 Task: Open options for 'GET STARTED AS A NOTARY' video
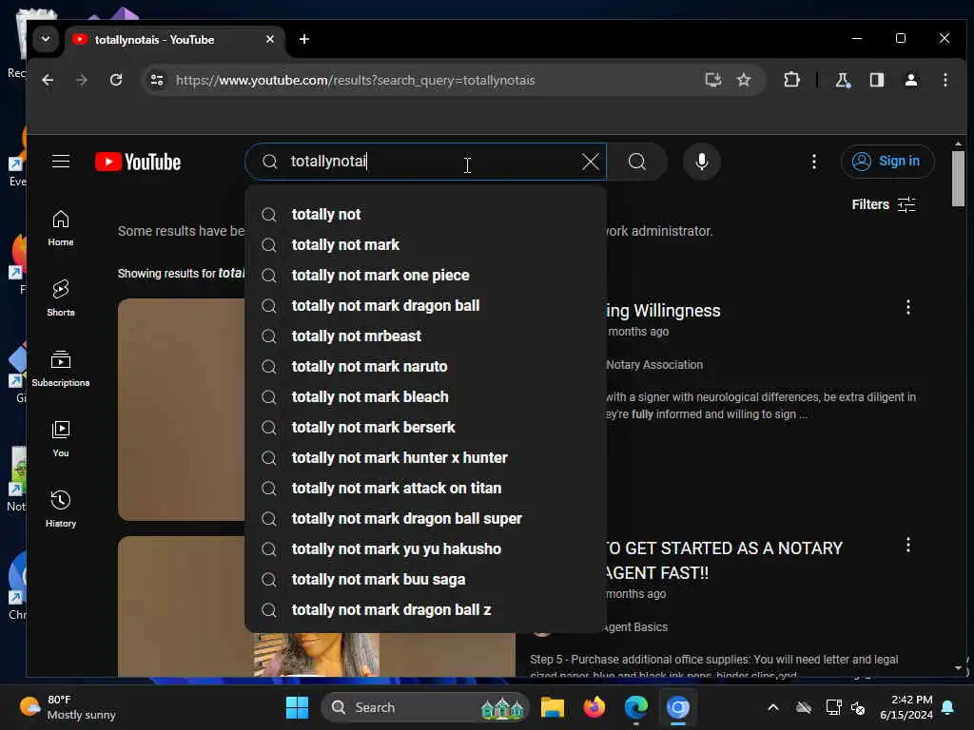pyautogui.click(x=907, y=545)
